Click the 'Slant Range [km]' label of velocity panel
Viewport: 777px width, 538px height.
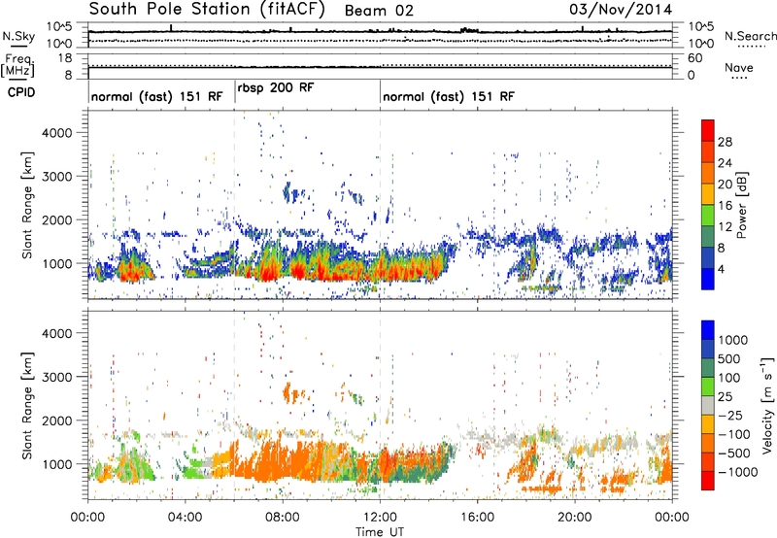(27, 405)
